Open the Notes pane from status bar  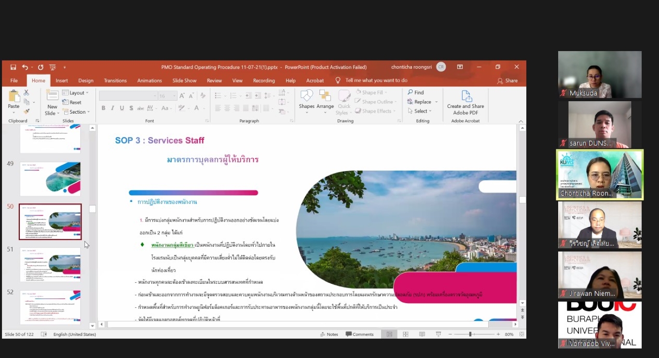pyautogui.click(x=329, y=334)
